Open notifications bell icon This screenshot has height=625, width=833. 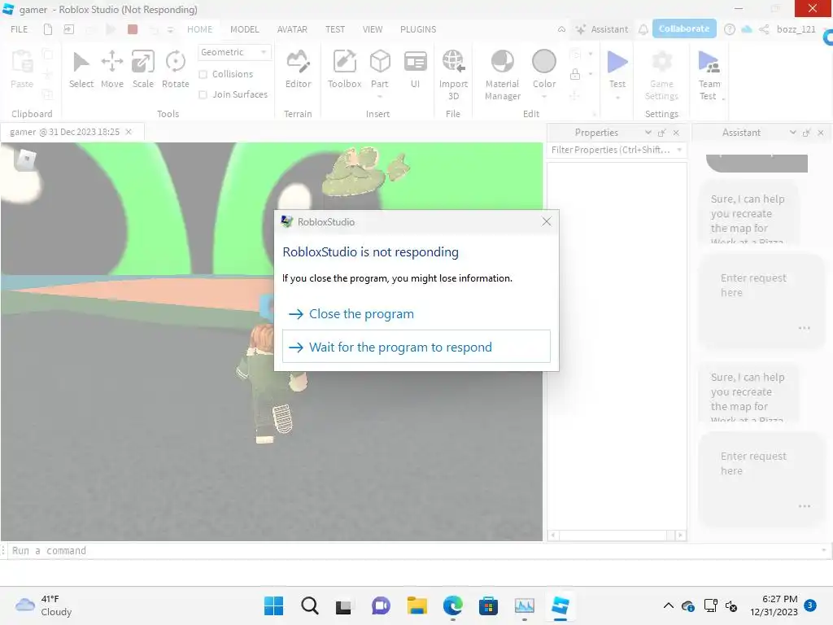(643, 29)
